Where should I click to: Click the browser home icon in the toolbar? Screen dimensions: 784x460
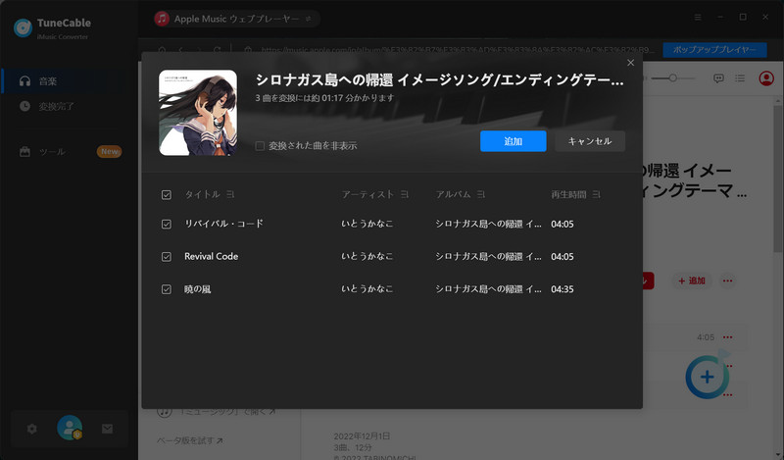click(162, 50)
